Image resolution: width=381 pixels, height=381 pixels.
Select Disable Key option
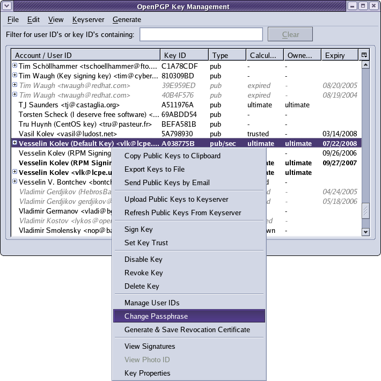point(189,259)
